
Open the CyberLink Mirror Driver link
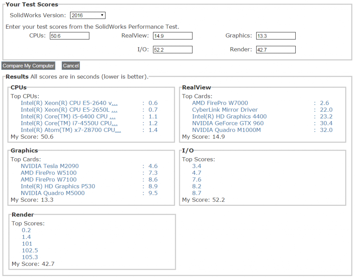pyautogui.click(x=225, y=110)
